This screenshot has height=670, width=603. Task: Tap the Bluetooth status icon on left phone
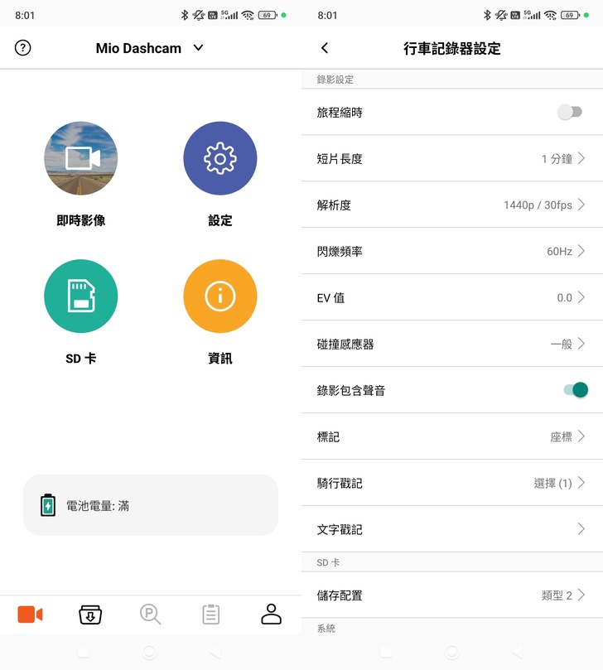[184, 16]
